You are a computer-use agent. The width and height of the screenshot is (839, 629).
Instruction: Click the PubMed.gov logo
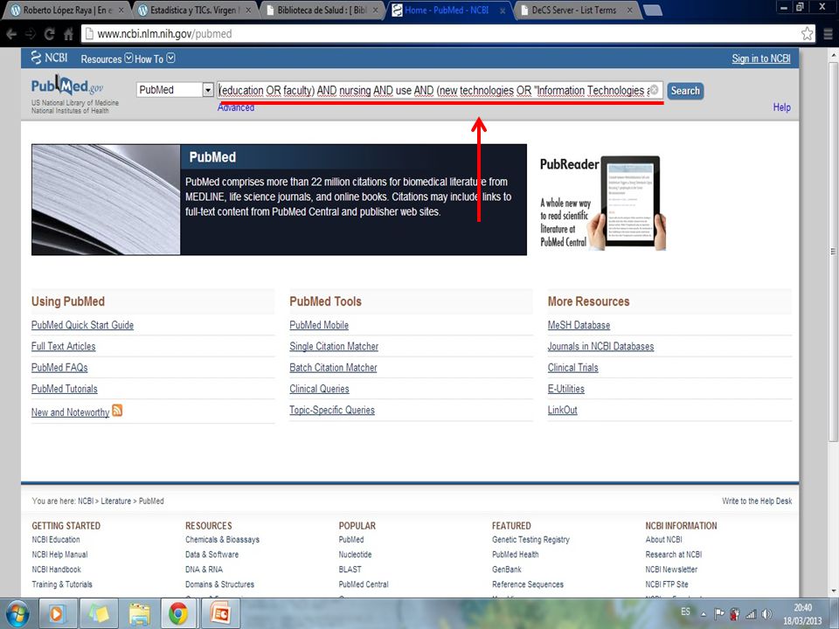tap(67, 86)
